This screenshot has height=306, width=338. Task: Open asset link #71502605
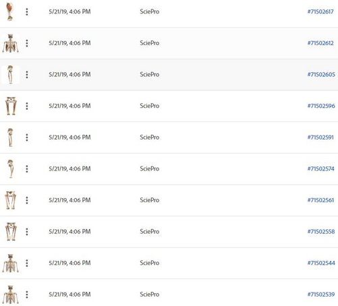click(x=321, y=75)
